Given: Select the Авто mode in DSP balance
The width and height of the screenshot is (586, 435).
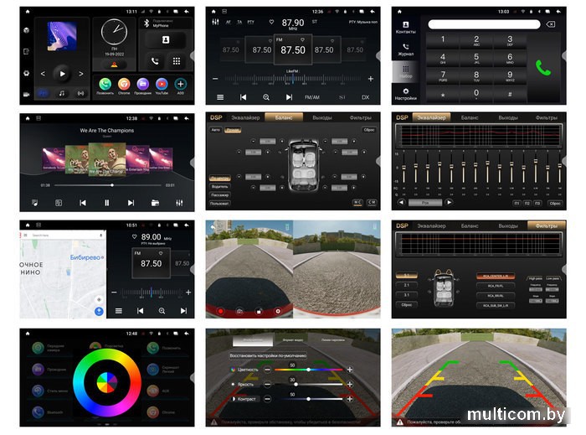Looking at the screenshot, I should tap(216, 130).
